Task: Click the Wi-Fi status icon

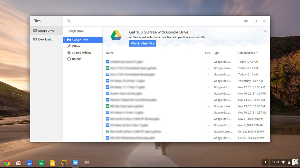Action: pos(283,162)
